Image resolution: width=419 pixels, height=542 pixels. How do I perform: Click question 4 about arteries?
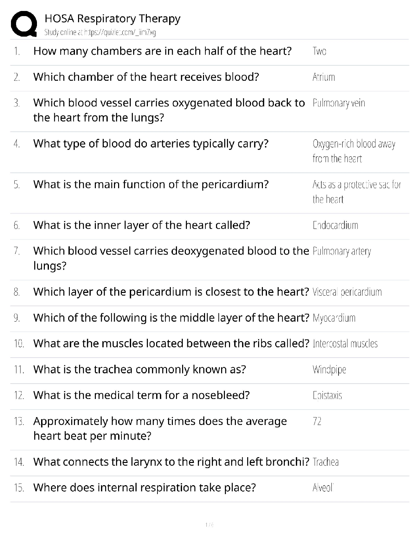(151, 144)
